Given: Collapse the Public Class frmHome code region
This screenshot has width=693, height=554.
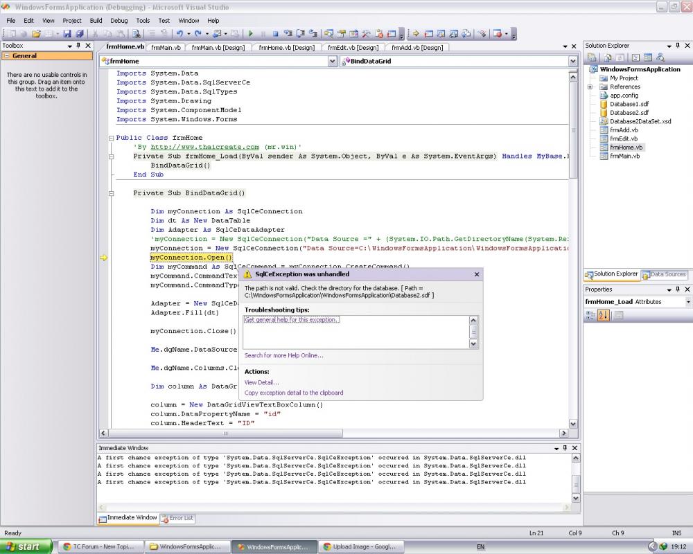Looking at the screenshot, I should coord(112,138).
